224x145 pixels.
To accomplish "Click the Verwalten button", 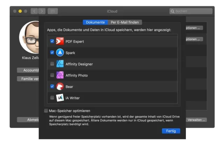I will pos(196,120).
